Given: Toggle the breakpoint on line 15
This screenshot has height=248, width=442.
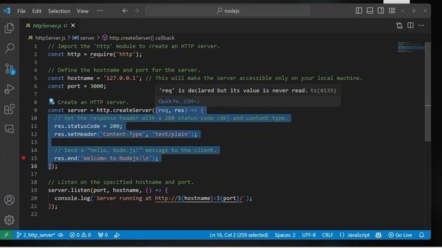Looking at the screenshot, I should point(23,158).
